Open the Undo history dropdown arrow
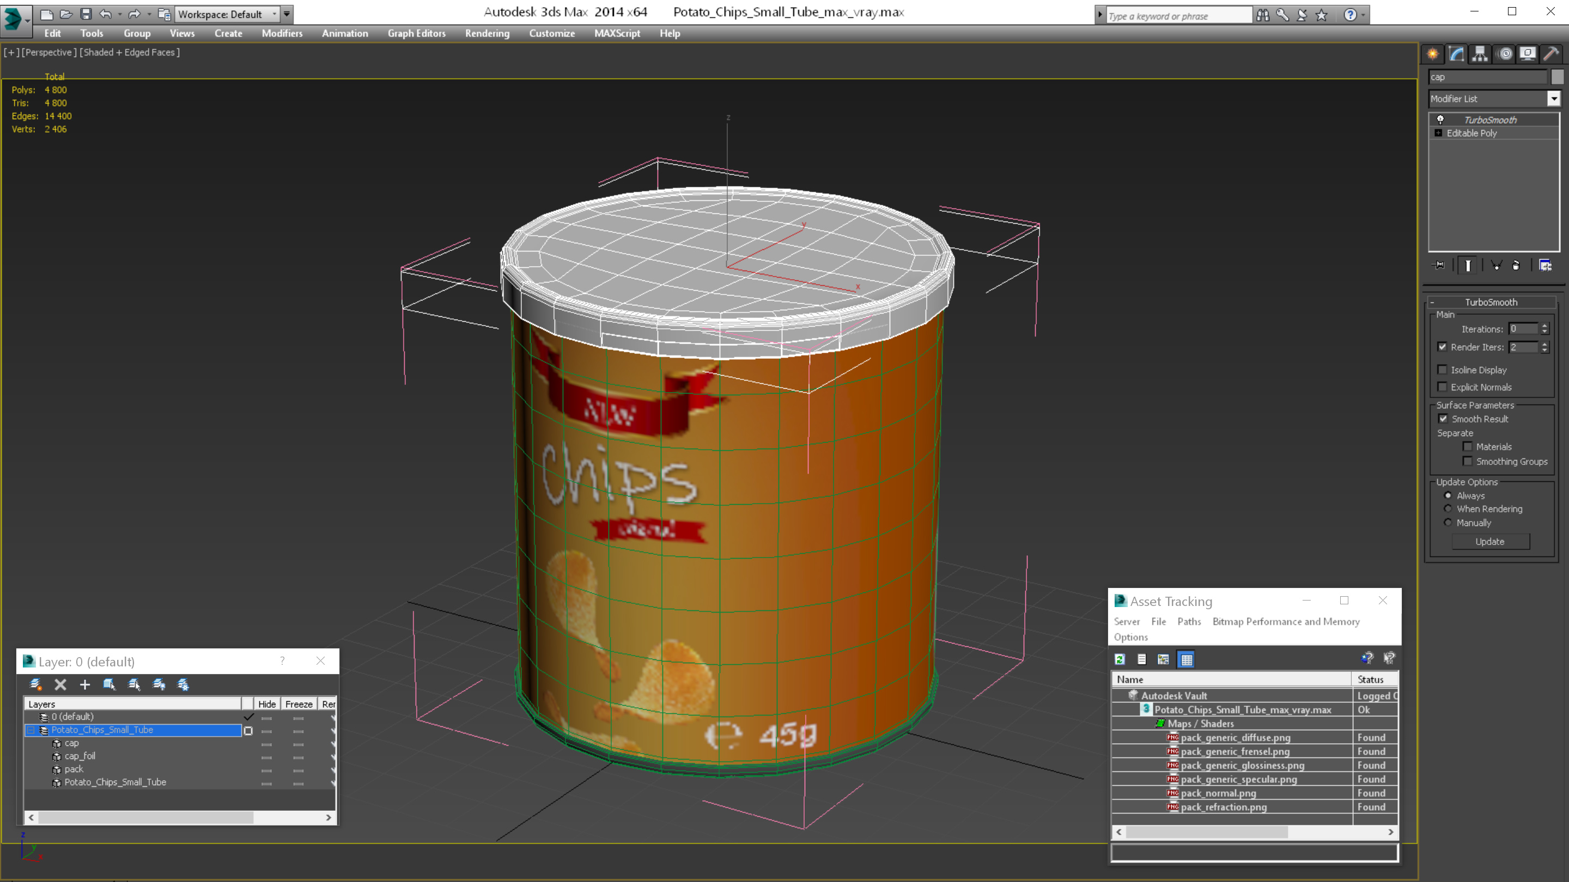This screenshot has width=1569, height=882. coord(119,14)
